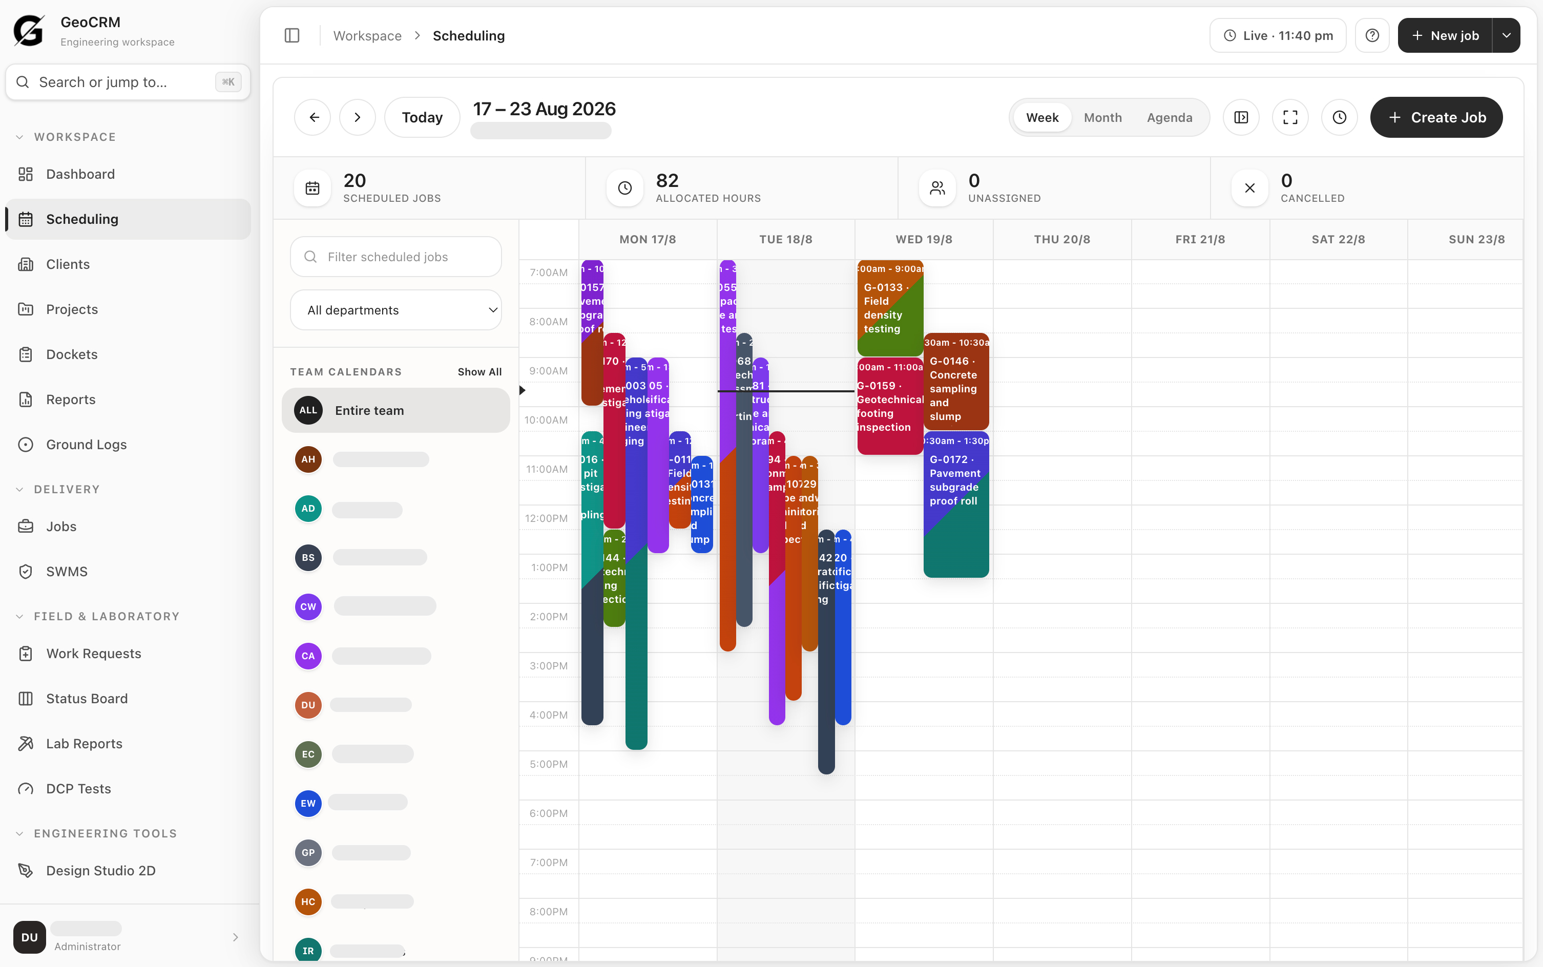The width and height of the screenshot is (1543, 967).
Task: Select Scheduling in the sidebar
Action: point(128,219)
